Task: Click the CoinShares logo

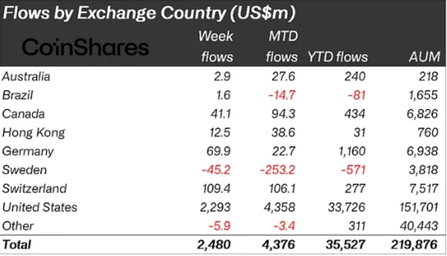Action: 85,47
